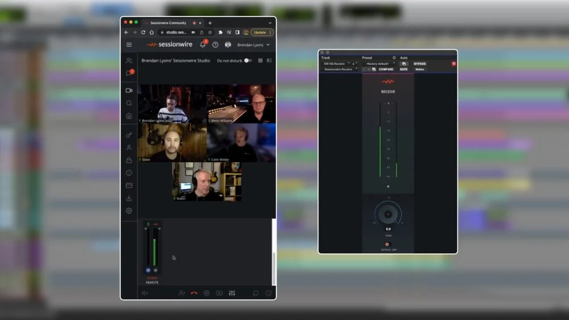
Task: Click the TRIM knob in the Receive plugin
Action: coord(388,214)
